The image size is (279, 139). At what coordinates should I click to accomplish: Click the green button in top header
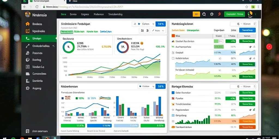(x=235, y=14)
